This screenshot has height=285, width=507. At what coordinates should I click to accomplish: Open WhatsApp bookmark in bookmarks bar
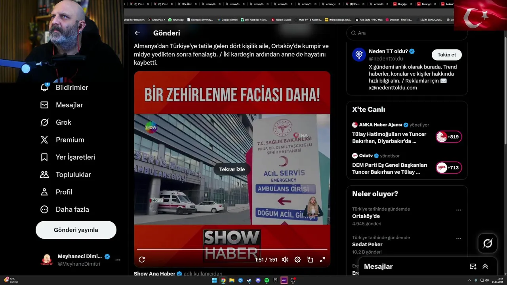[x=176, y=19]
